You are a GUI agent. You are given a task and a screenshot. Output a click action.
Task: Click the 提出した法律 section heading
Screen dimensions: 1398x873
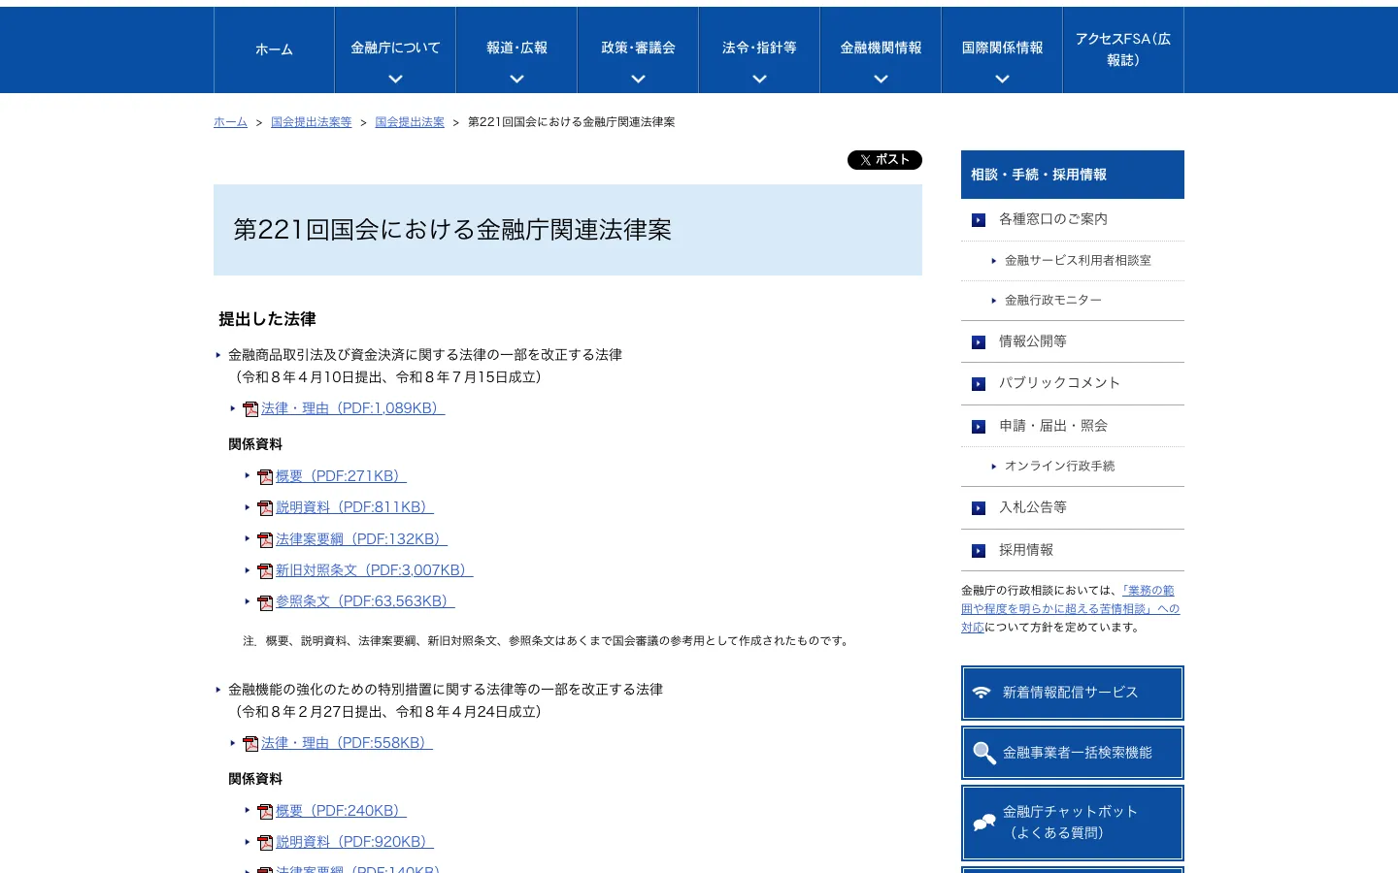[267, 319]
